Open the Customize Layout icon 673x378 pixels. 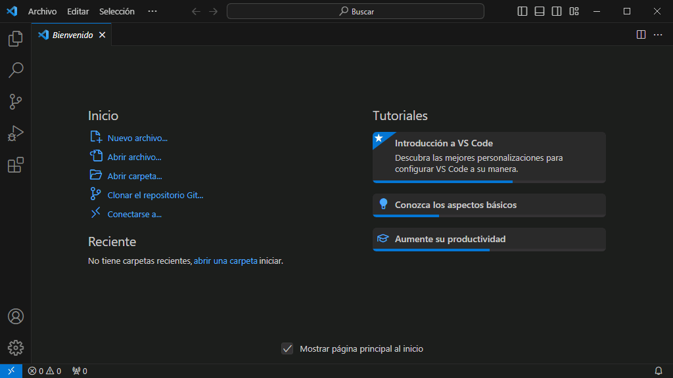click(x=574, y=11)
